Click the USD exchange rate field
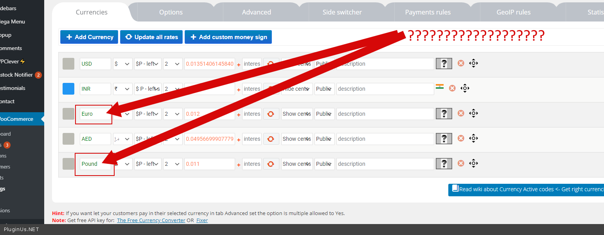The height and width of the screenshot is (235, 604). click(210, 64)
